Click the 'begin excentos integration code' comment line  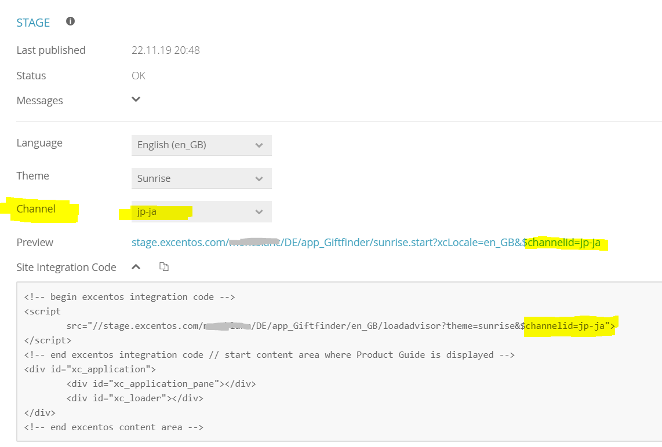point(130,297)
